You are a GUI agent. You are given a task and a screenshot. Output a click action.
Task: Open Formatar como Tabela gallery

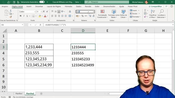pos(114,14)
